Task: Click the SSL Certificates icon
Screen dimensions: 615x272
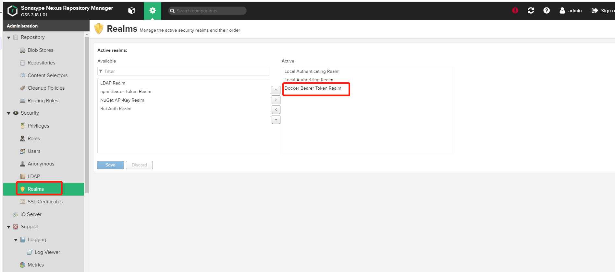Action: (x=22, y=202)
